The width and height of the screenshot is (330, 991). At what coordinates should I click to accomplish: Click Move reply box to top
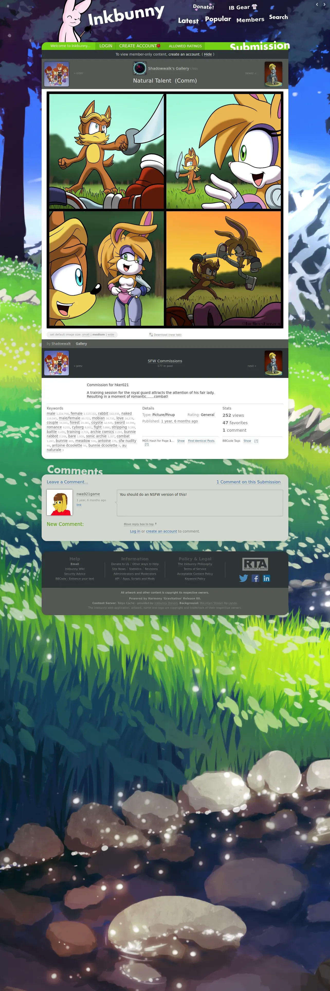(x=139, y=524)
